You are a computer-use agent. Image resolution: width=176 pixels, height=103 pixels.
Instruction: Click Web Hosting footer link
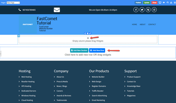coord(27,77)
